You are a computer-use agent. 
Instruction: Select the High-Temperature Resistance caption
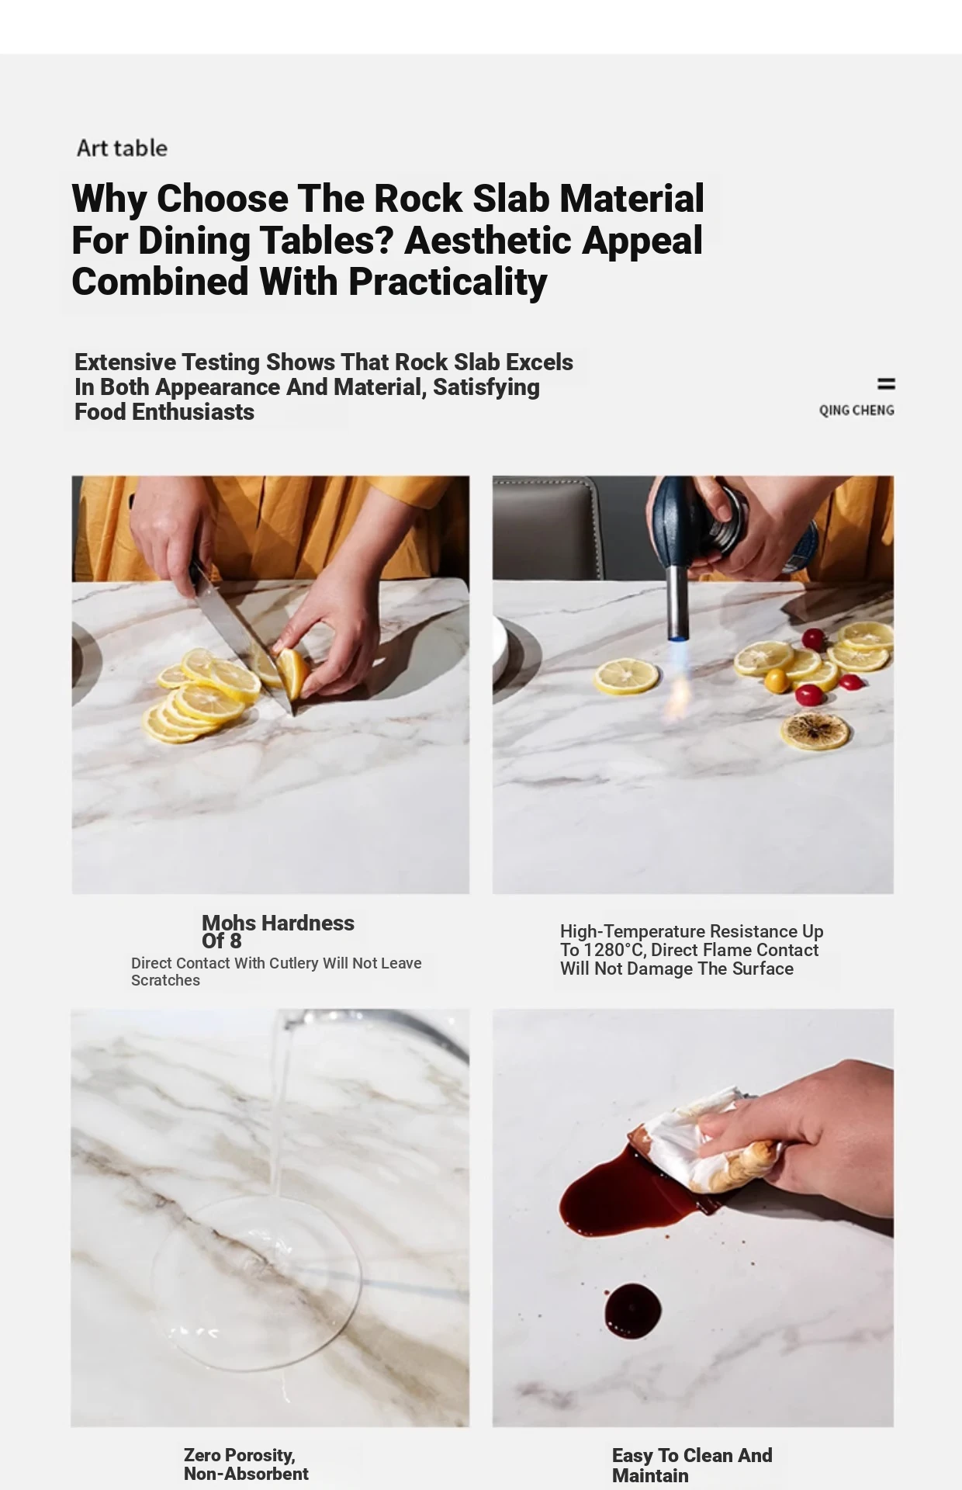coord(691,950)
